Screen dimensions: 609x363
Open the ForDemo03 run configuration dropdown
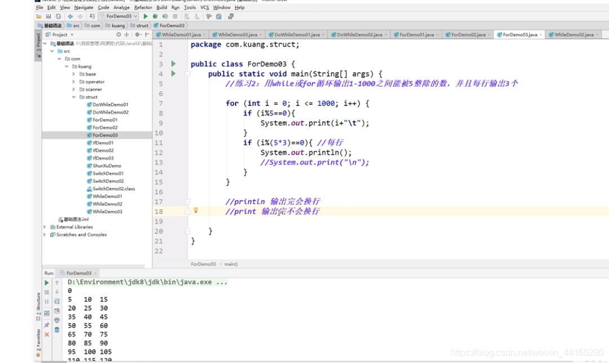click(118, 16)
